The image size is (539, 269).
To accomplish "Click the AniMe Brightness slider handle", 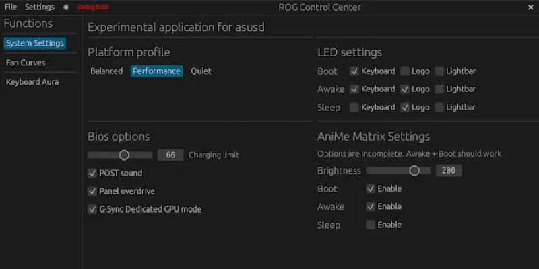I will coord(414,171).
